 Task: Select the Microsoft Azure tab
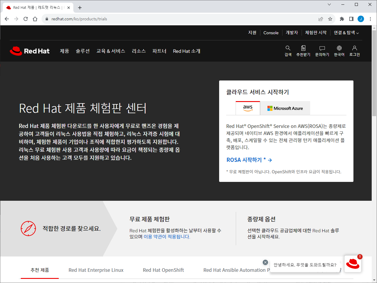click(x=285, y=108)
